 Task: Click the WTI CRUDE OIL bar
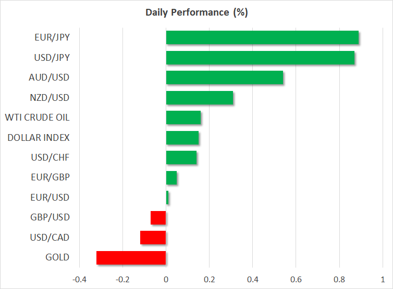[x=183, y=117]
